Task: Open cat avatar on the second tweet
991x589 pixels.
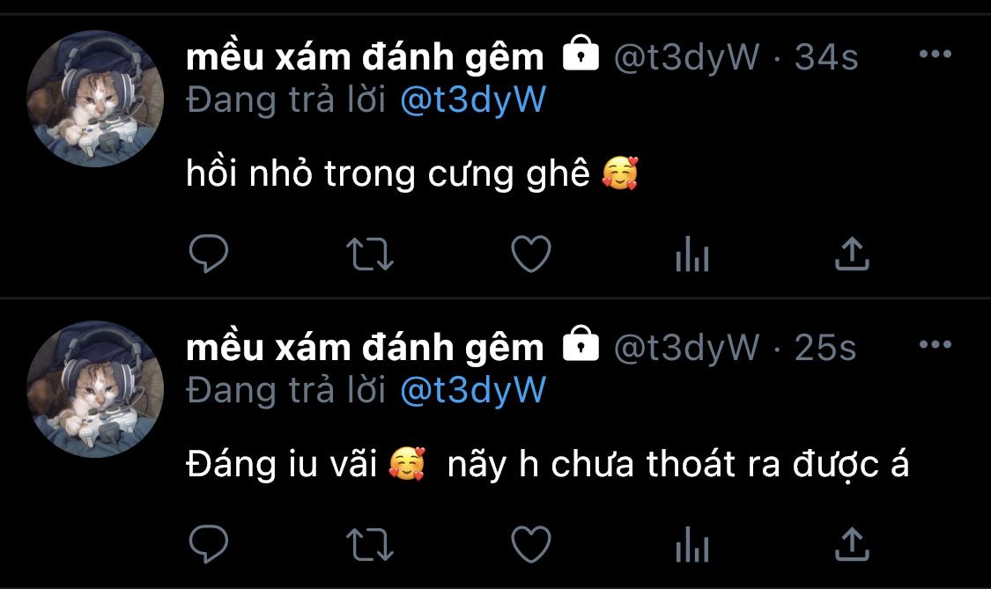Action: (95, 388)
